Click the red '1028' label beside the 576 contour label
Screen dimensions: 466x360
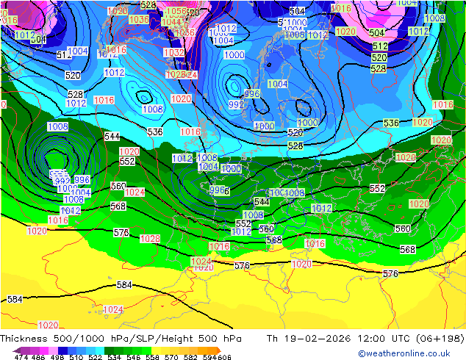pos(150,239)
